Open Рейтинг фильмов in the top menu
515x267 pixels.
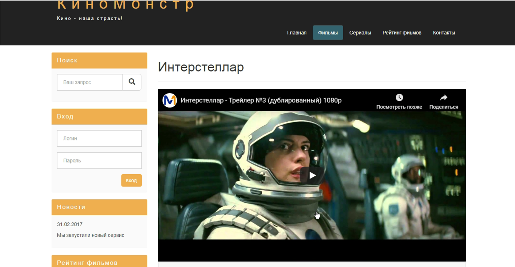pos(402,33)
